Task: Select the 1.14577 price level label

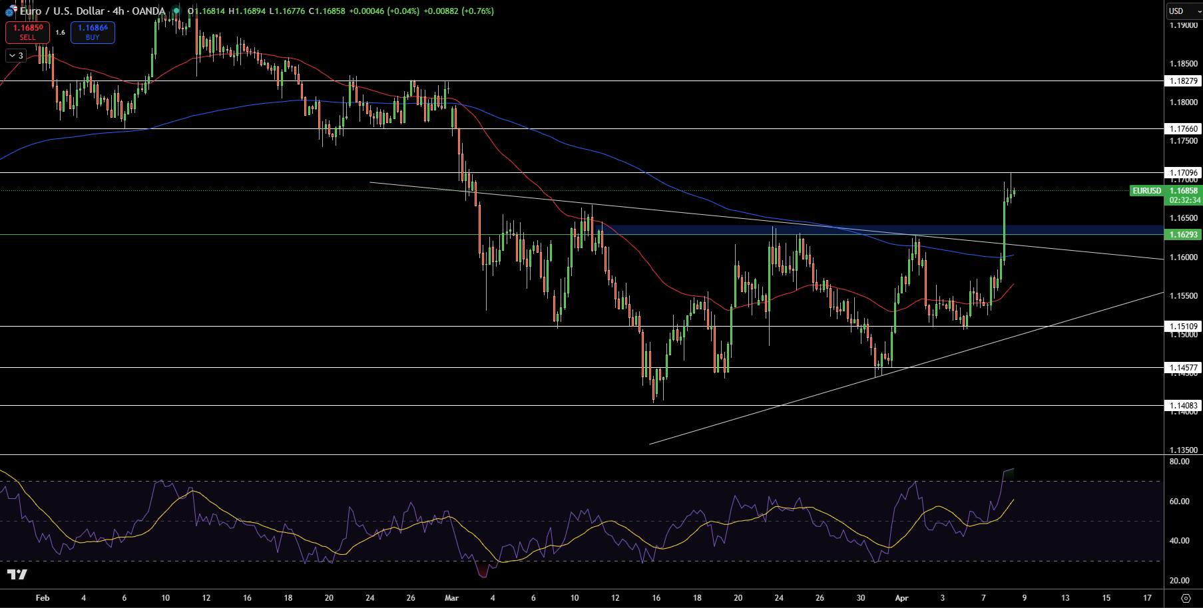Action: point(1184,368)
